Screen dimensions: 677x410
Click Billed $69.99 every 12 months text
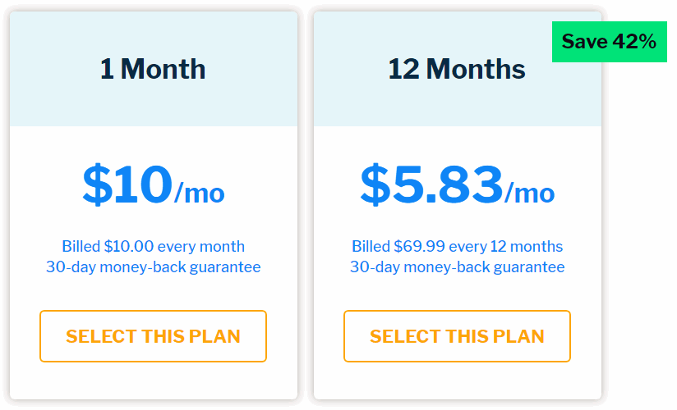pos(458,246)
